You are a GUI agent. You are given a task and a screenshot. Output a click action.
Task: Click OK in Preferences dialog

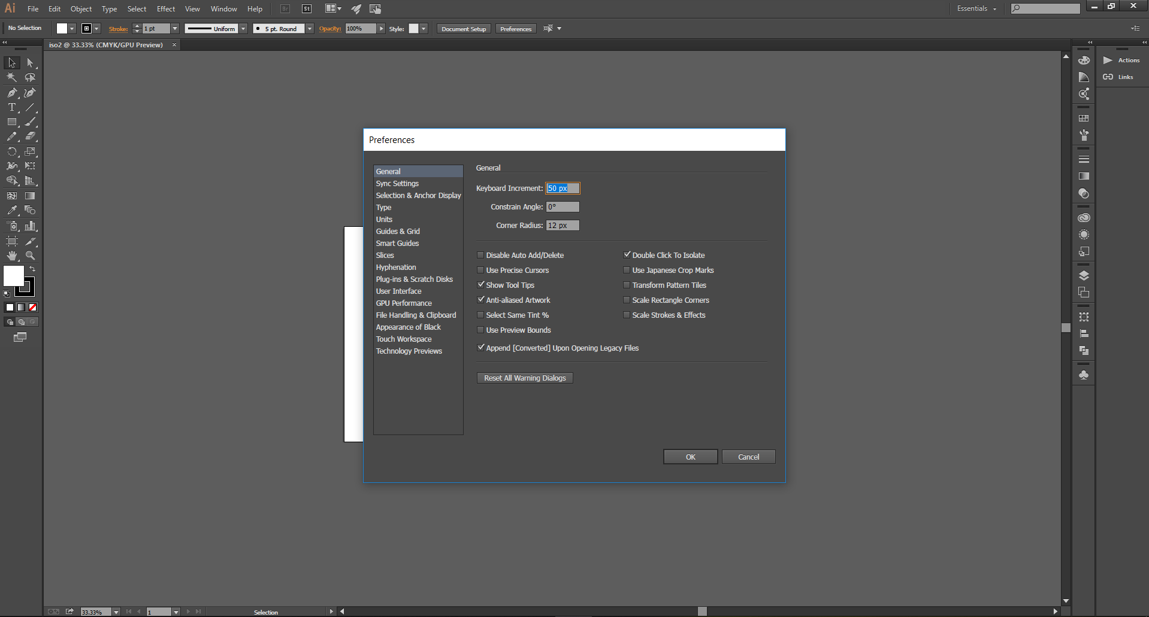pos(691,457)
